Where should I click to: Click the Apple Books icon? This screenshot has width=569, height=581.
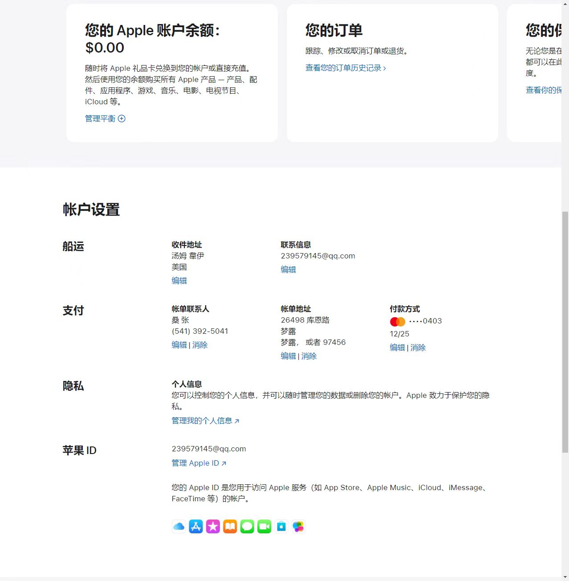pos(230,526)
